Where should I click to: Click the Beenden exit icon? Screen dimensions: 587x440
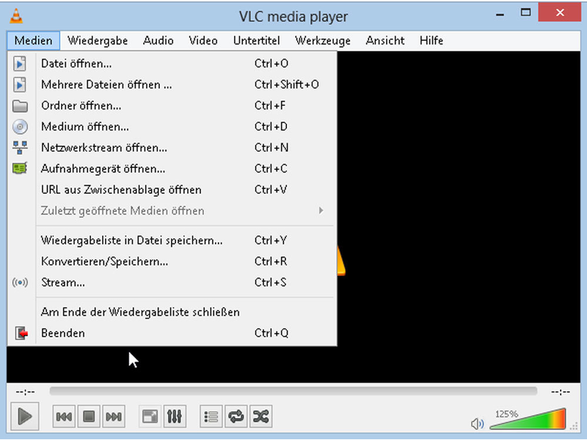pyautogui.click(x=21, y=333)
